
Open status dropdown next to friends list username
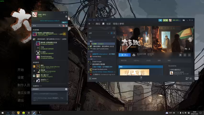click(47, 15)
